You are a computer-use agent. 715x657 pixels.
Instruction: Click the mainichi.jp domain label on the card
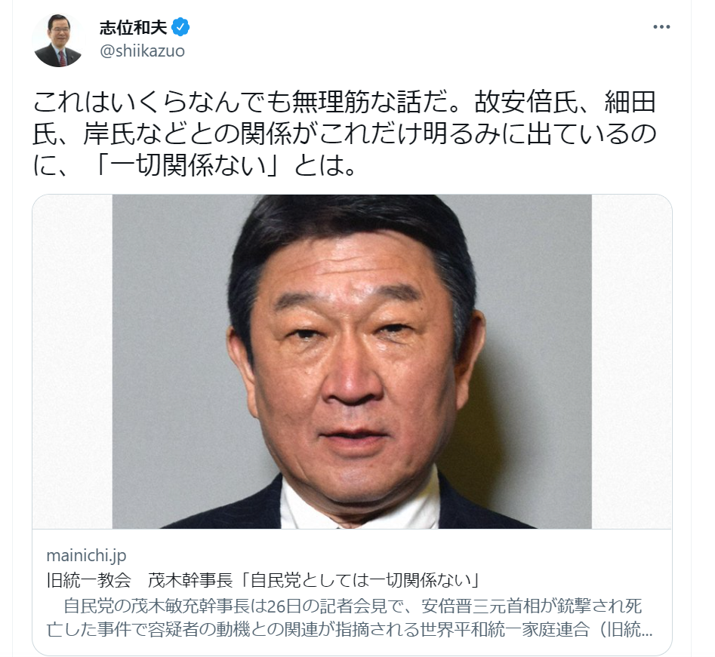coord(86,555)
